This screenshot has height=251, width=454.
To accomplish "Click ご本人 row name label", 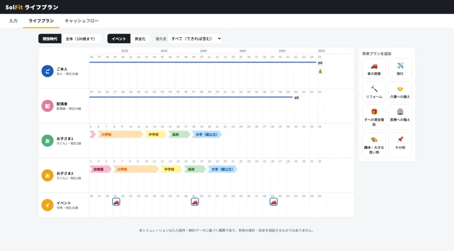I will [61, 69].
